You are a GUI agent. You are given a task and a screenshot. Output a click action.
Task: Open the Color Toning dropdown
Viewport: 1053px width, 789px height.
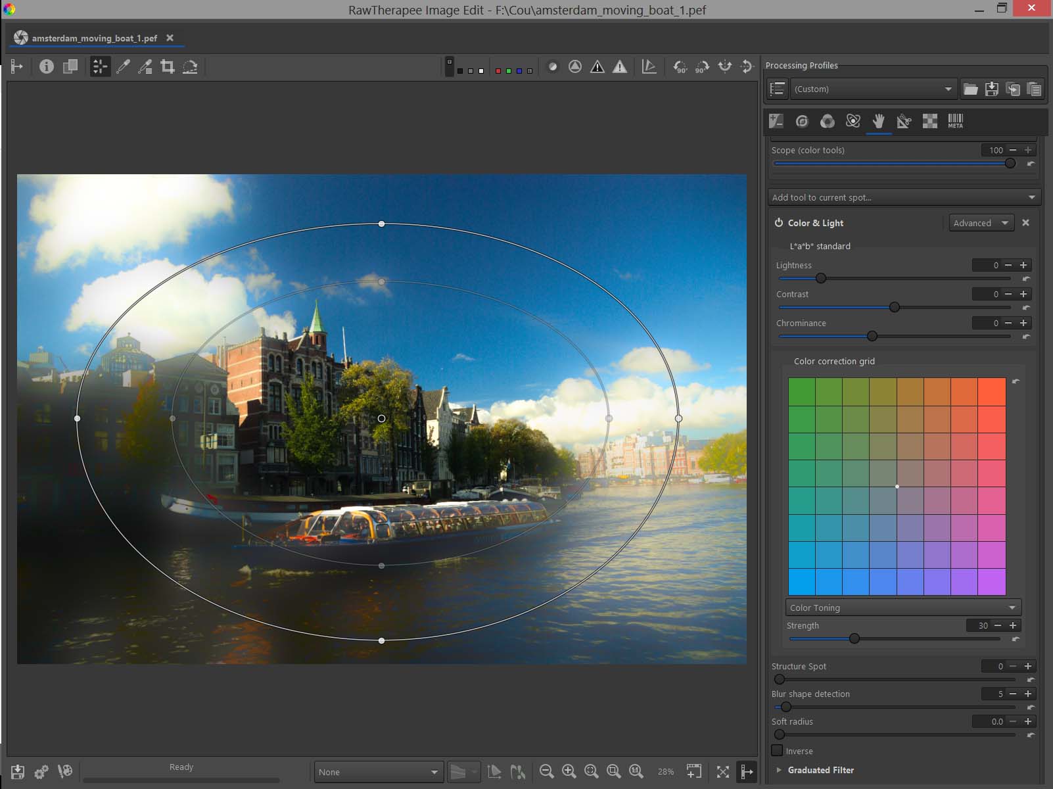[902, 608]
